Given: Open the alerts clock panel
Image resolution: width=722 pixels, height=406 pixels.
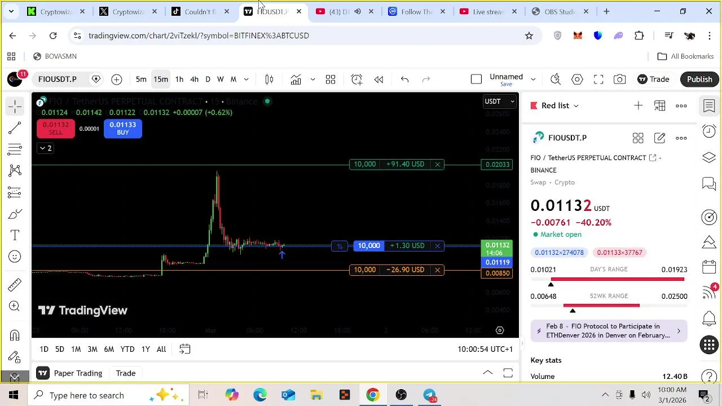Looking at the screenshot, I should 709,131.
